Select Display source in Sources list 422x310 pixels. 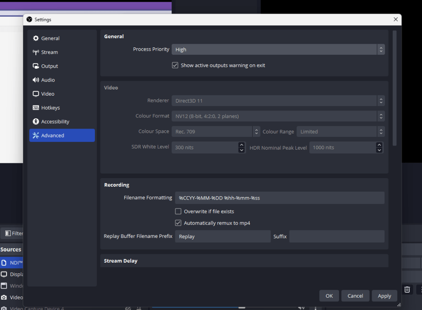coord(12,274)
